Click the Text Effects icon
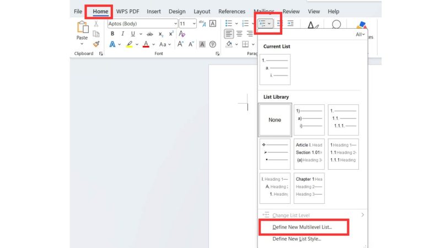 (x=112, y=44)
